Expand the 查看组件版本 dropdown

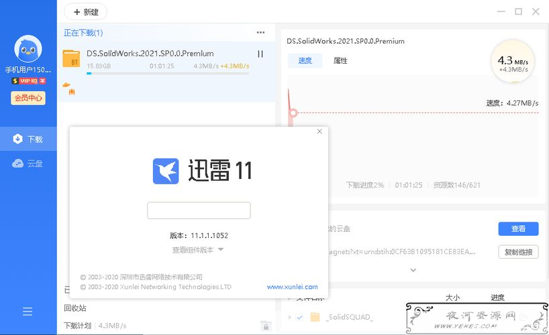[198, 250]
